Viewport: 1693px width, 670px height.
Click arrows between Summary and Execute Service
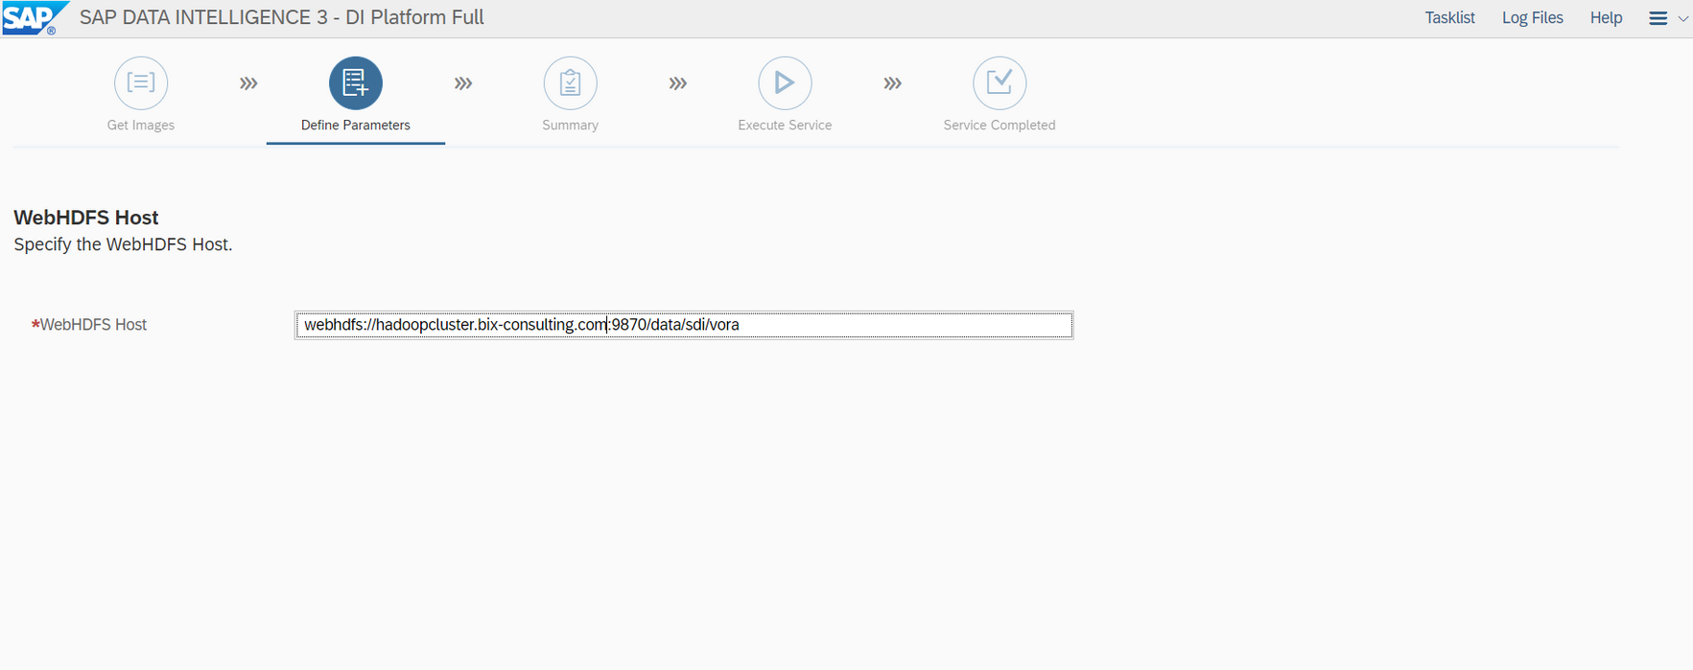point(678,83)
